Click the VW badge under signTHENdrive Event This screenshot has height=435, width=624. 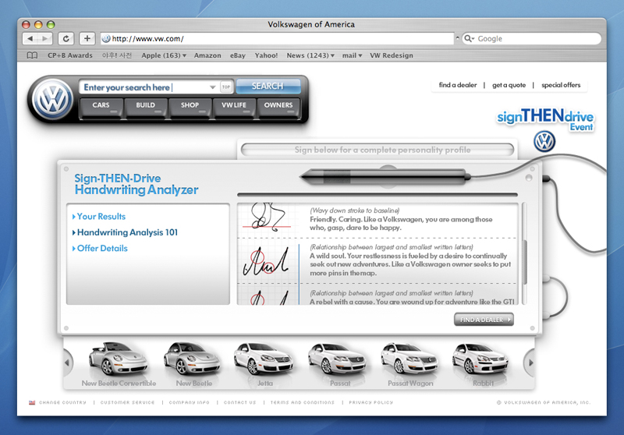(544, 142)
